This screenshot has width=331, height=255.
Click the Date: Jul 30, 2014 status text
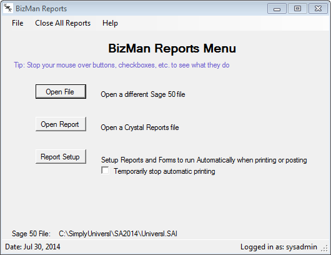(32, 247)
